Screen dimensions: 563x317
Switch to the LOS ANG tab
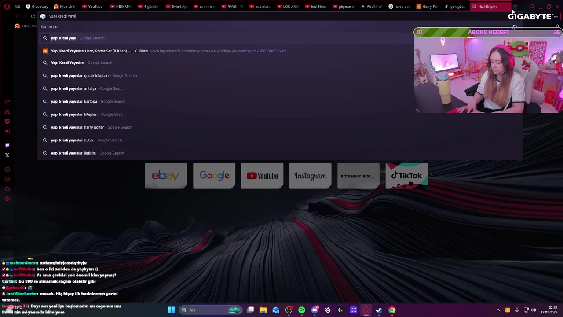tap(287, 7)
